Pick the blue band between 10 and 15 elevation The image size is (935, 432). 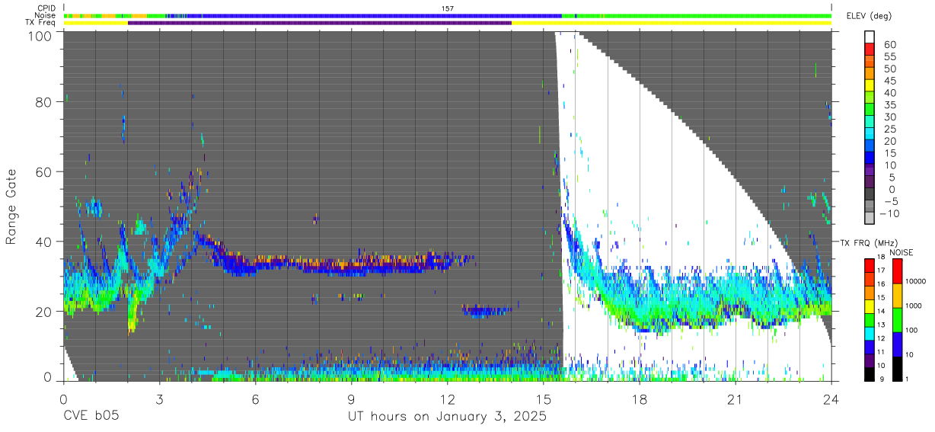coord(870,159)
